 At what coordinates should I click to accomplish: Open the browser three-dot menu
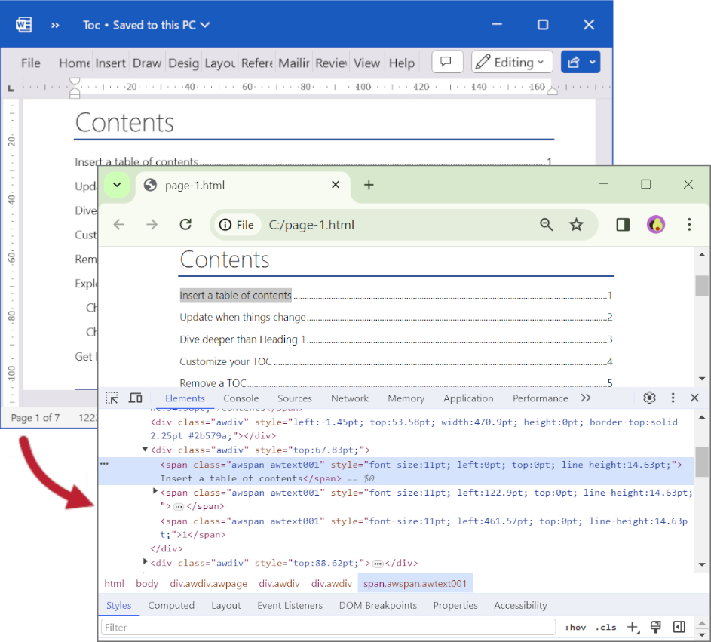pyautogui.click(x=689, y=225)
